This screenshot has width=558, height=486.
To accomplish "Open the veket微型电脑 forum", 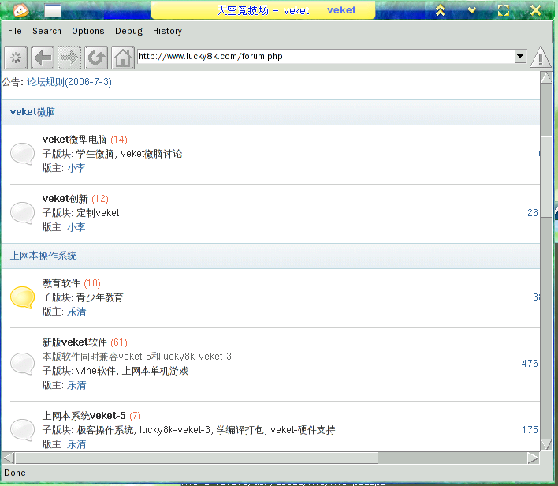I will pos(74,140).
